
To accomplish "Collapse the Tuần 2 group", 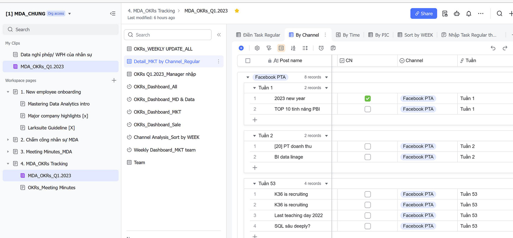I will (254, 135).
